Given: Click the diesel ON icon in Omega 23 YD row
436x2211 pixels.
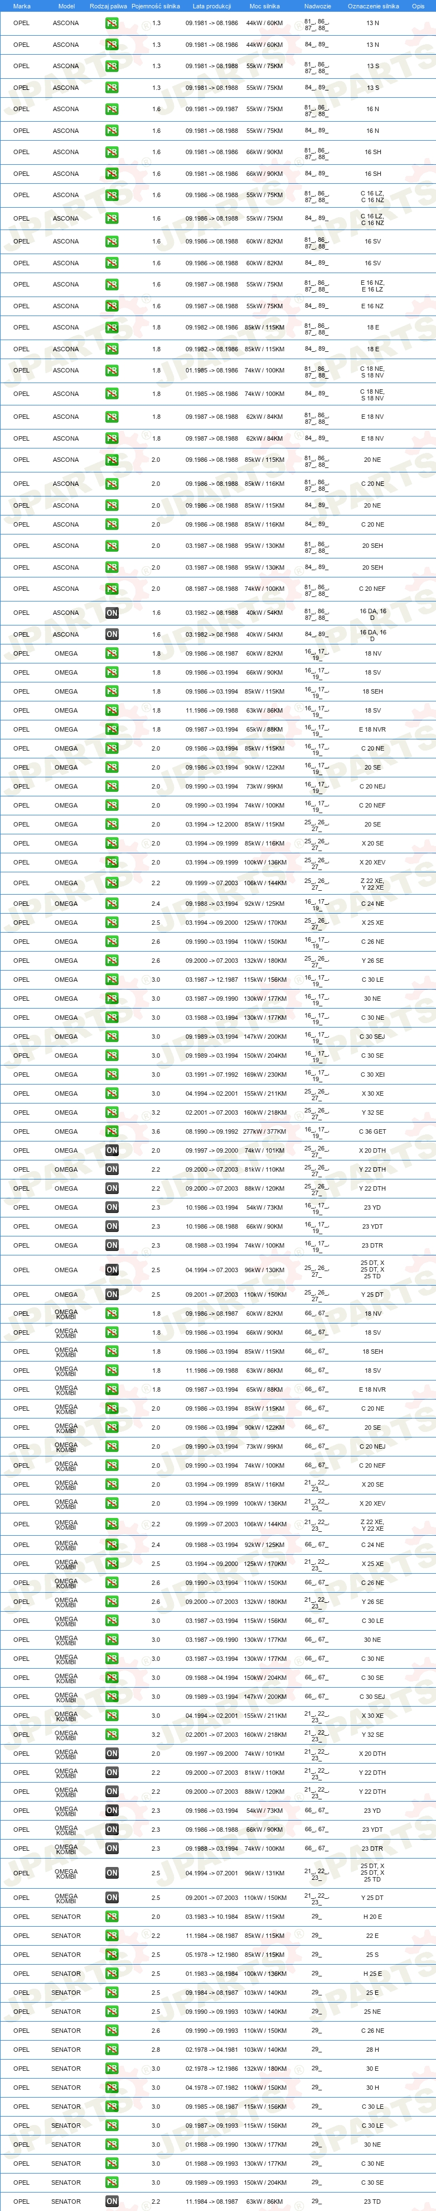Looking at the screenshot, I should (x=112, y=1207).
